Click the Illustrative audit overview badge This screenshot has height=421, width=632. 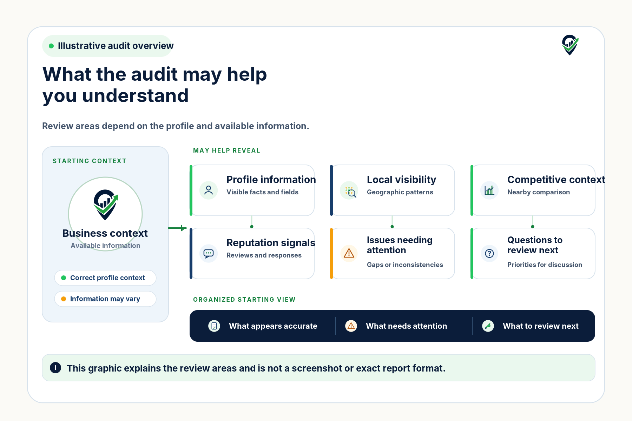[x=107, y=46]
